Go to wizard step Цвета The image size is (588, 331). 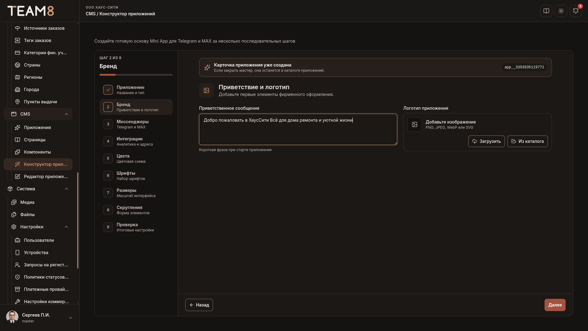[136, 159]
